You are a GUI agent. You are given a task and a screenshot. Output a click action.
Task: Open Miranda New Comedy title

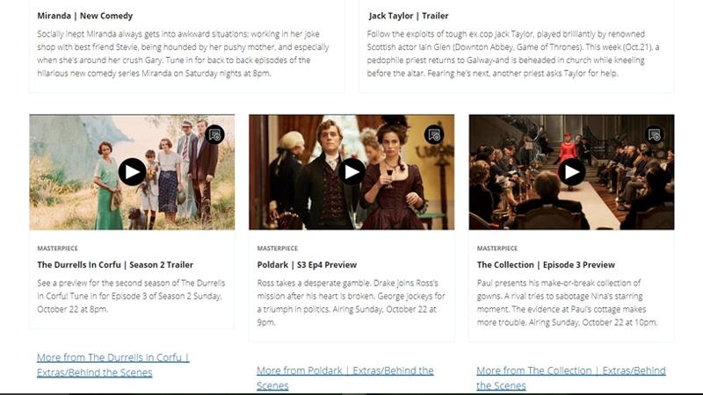pyautogui.click(x=84, y=16)
